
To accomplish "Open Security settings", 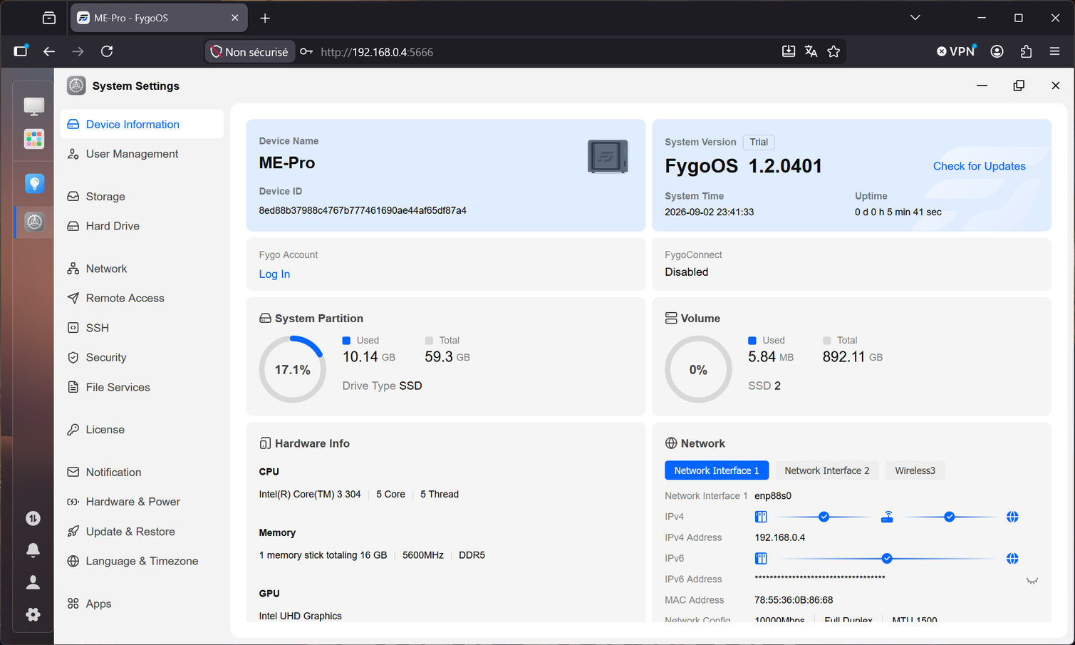I will 142,358.
